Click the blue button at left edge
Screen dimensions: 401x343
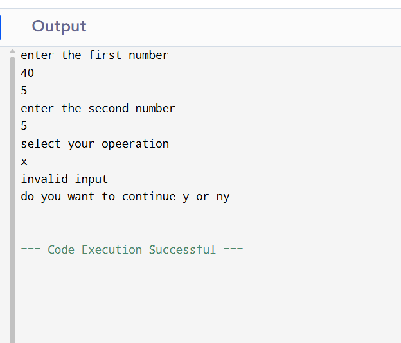(x=1, y=27)
